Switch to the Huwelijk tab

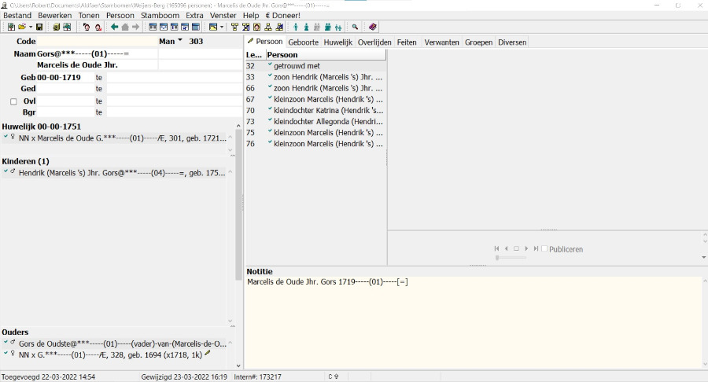point(337,42)
